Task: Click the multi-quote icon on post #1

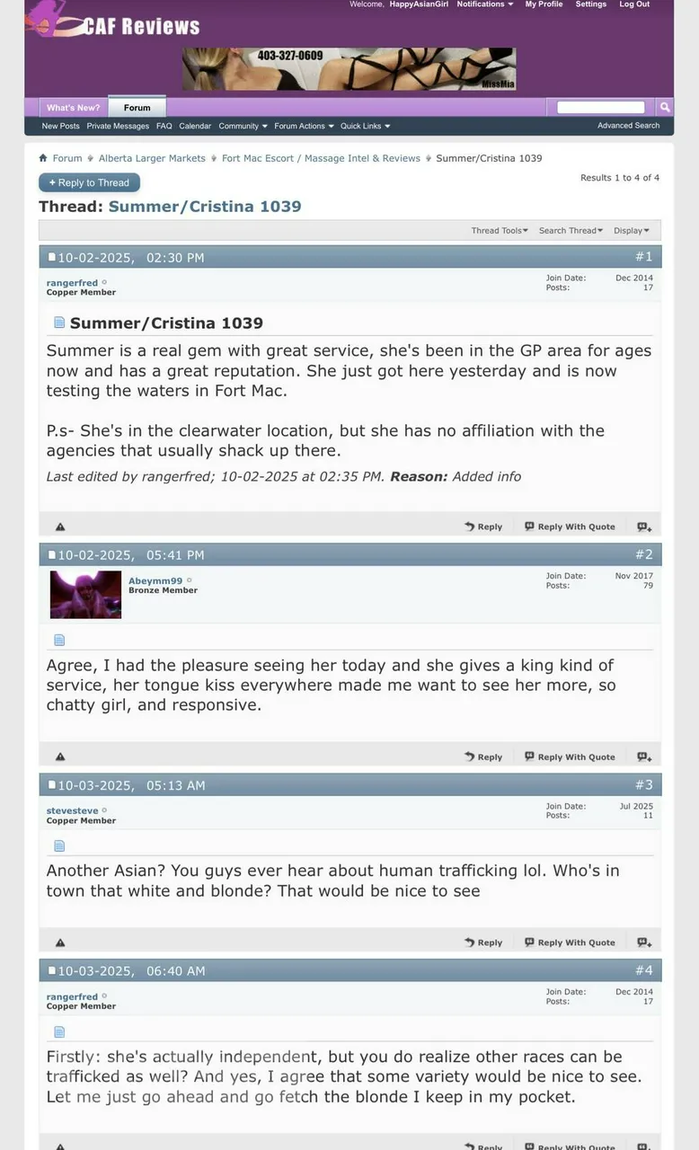Action: (644, 527)
